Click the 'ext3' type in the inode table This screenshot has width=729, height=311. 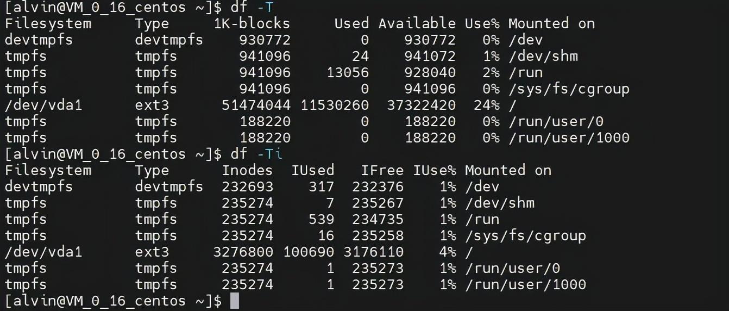pyautogui.click(x=152, y=252)
